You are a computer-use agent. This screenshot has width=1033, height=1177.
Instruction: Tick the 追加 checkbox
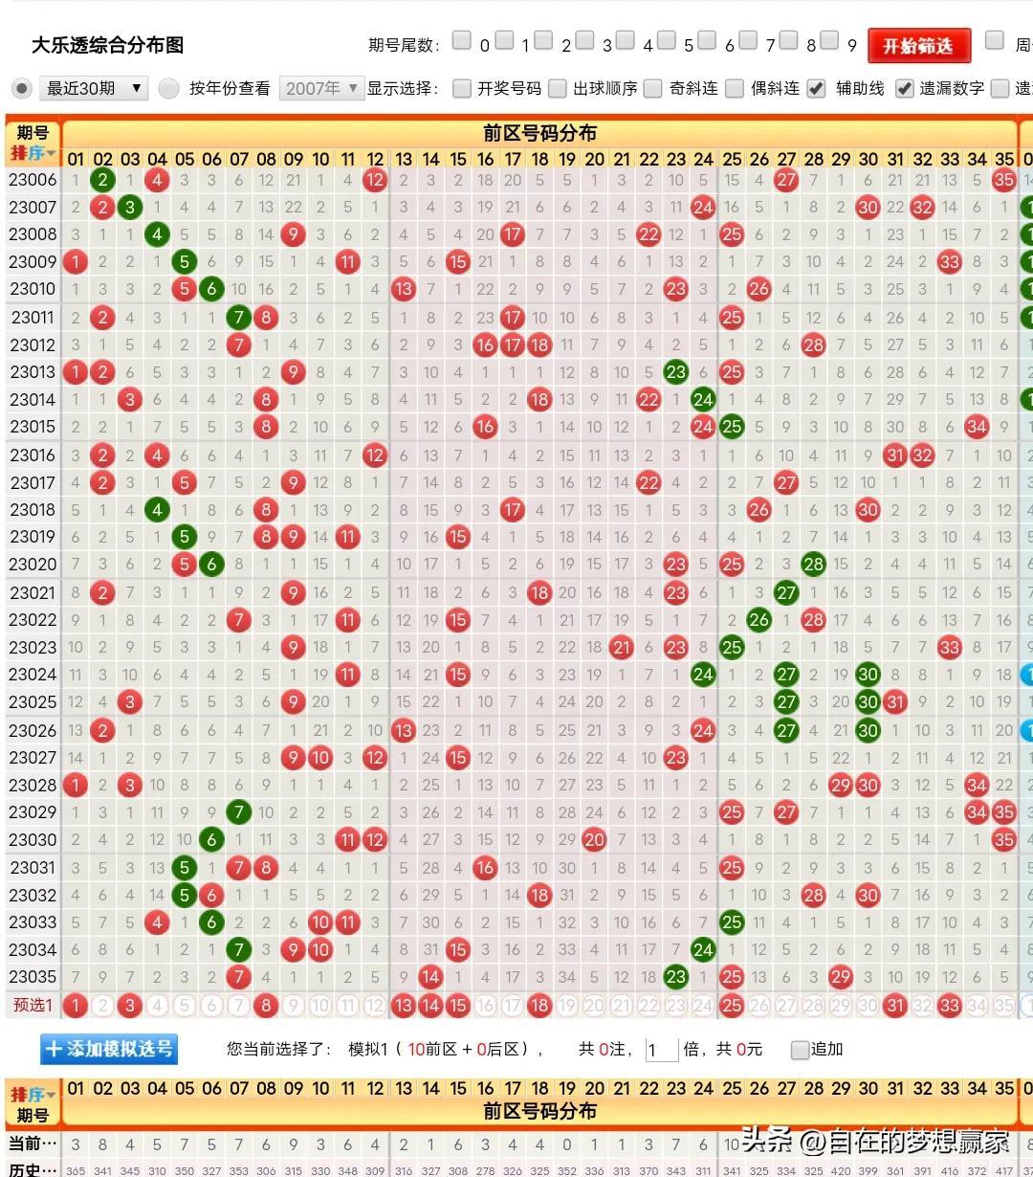pos(801,1050)
